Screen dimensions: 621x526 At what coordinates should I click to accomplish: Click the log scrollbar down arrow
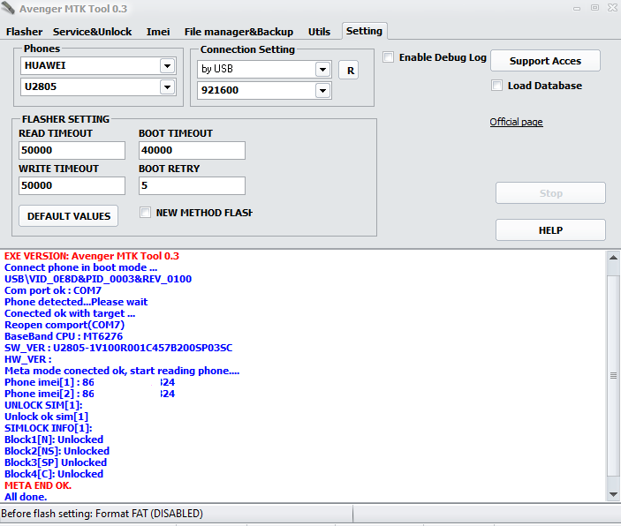(x=613, y=494)
